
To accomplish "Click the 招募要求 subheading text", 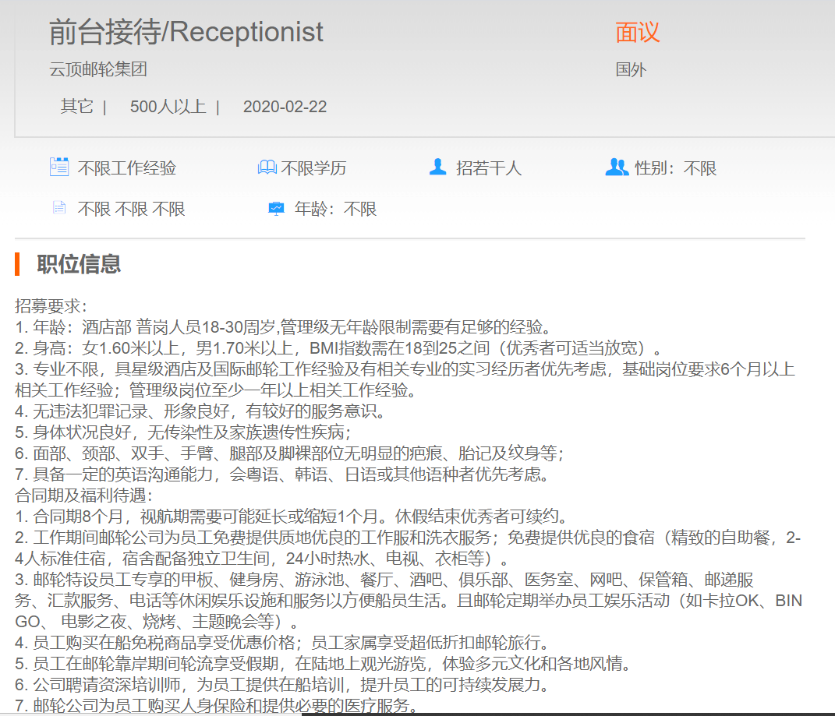I will 51,306.
